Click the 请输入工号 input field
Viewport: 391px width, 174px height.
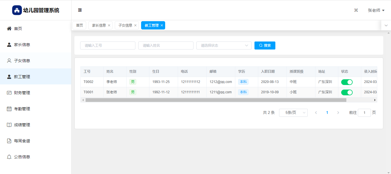click(x=108, y=46)
